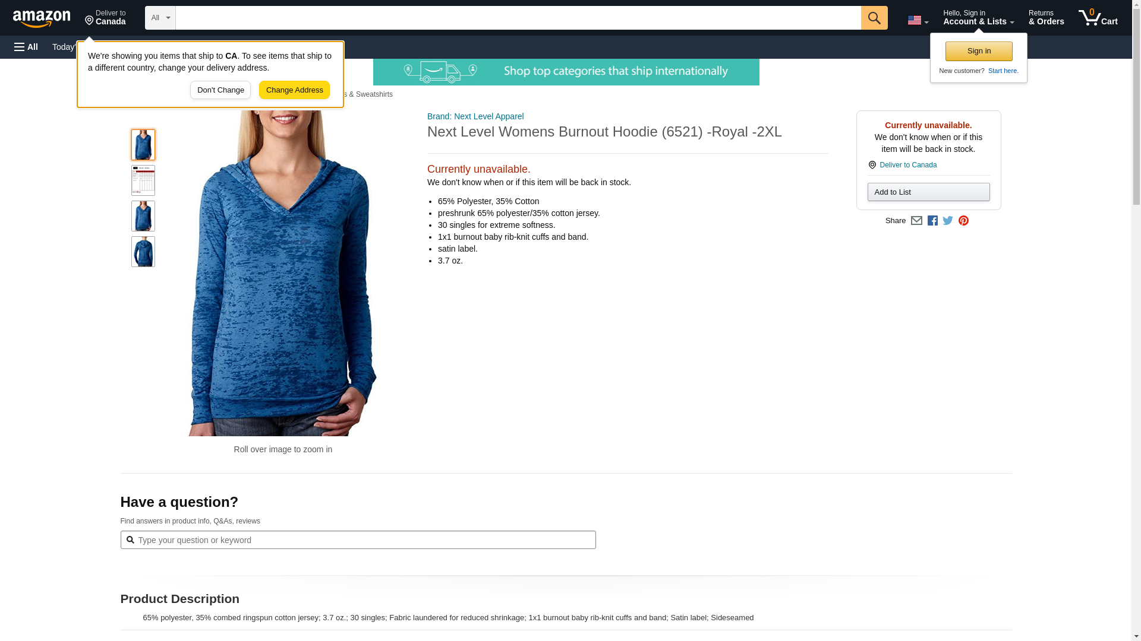Viewport: 1141px width, 641px height.
Task: Expand the All search category dropdown
Action: coord(160,18)
